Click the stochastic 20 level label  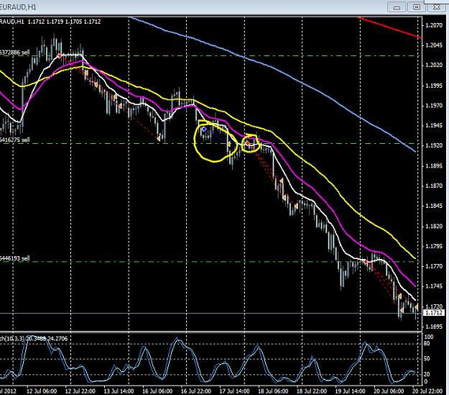[427, 374]
